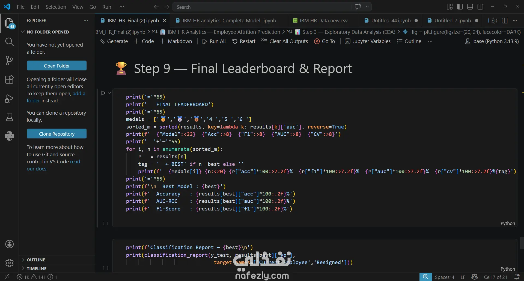Open the Copilot chat dropdown arrow
Screen dimensions: 524x281
point(367,7)
